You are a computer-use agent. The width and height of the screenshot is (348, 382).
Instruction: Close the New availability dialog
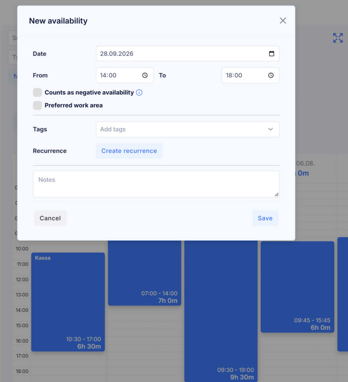coord(283,21)
